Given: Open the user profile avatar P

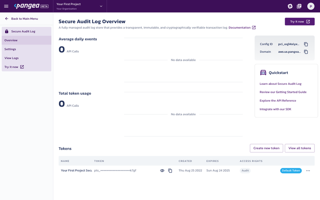Looking at the screenshot, I should pos(311,6).
